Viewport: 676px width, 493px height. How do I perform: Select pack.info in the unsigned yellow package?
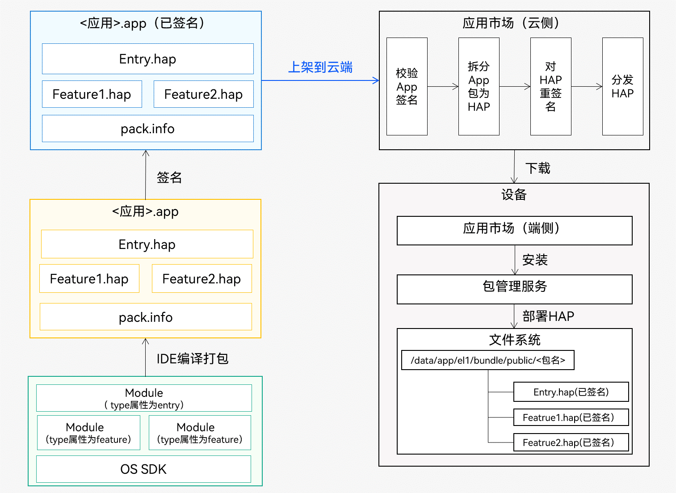(x=146, y=317)
